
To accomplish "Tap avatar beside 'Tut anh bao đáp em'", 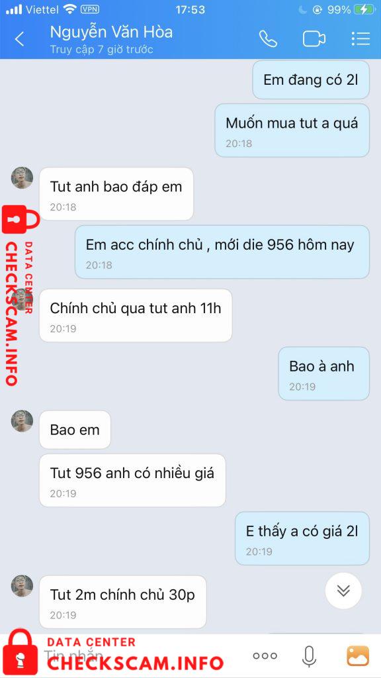I will (x=22, y=177).
